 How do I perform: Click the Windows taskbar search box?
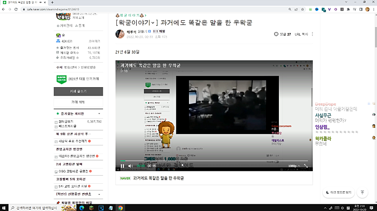(x=42, y=208)
